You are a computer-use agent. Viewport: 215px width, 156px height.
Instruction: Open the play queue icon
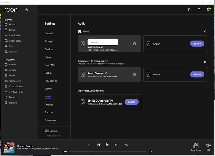coord(126,145)
